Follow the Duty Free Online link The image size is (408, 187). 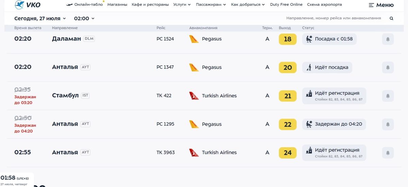click(x=286, y=5)
